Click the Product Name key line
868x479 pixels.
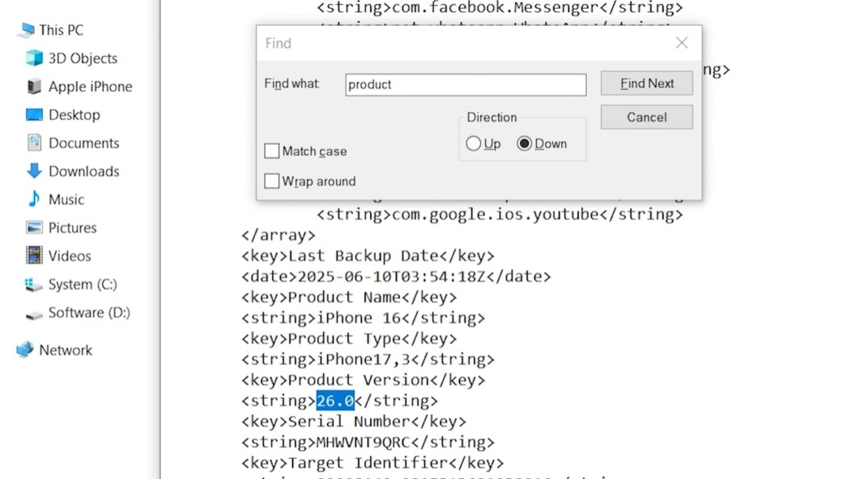349,298
